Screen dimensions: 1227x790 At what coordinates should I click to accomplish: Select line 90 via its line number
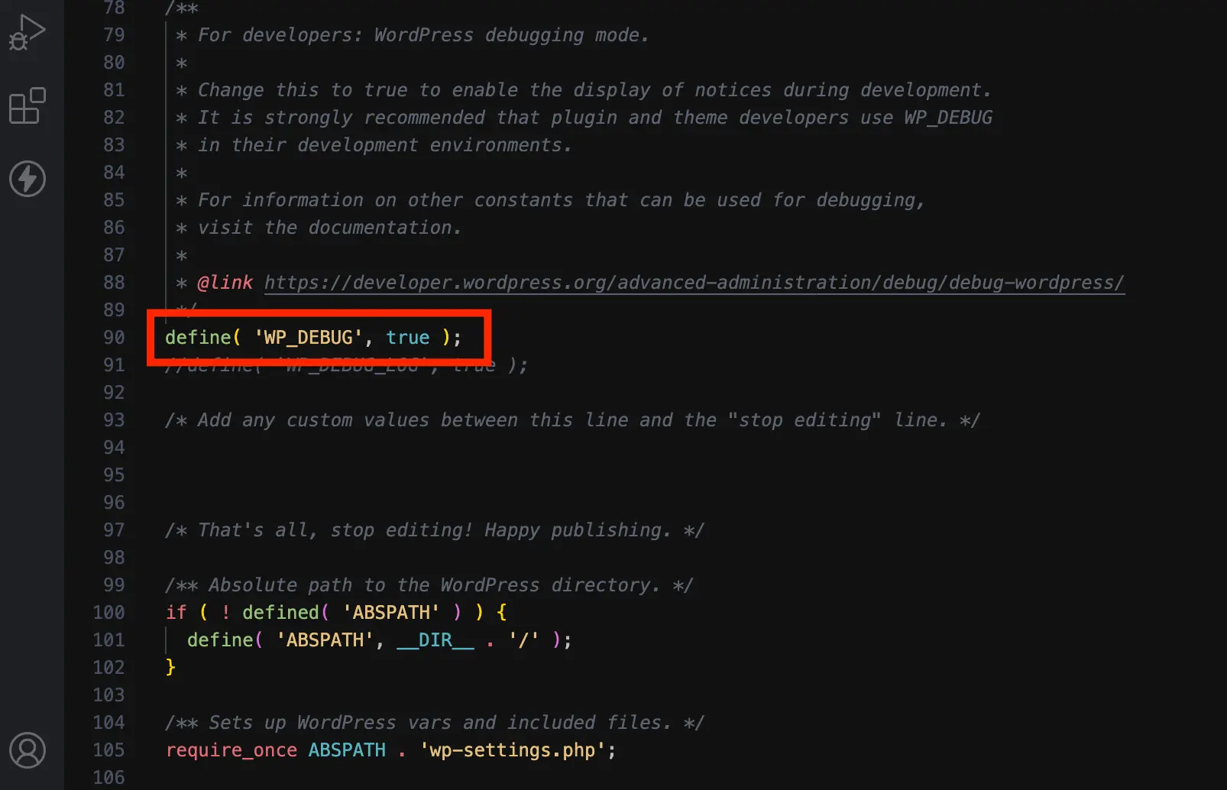[x=114, y=338]
